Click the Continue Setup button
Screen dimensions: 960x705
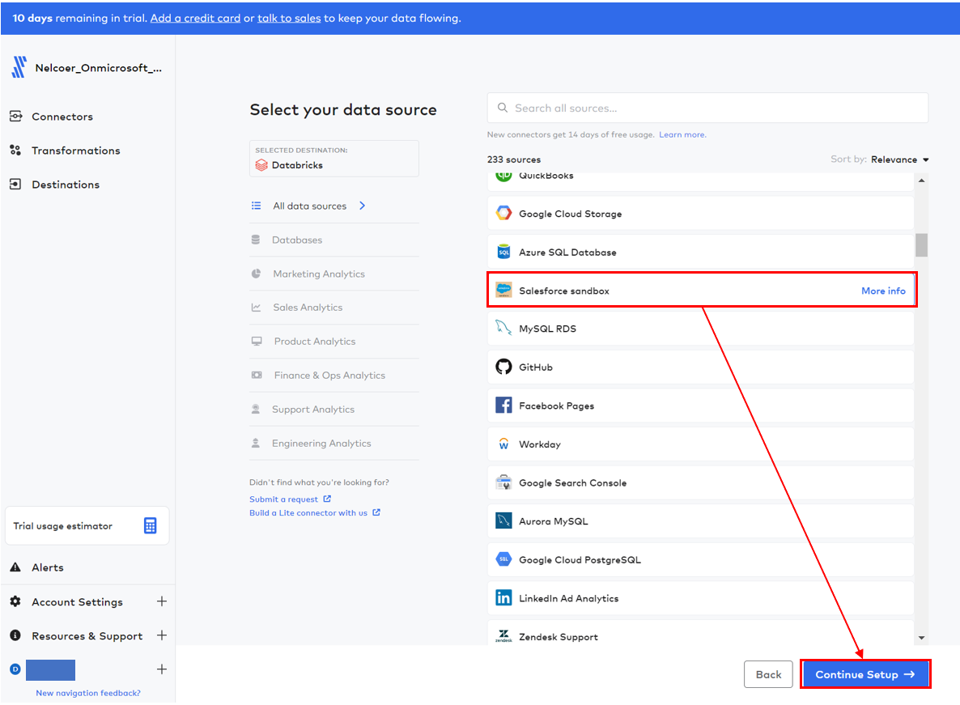click(864, 674)
